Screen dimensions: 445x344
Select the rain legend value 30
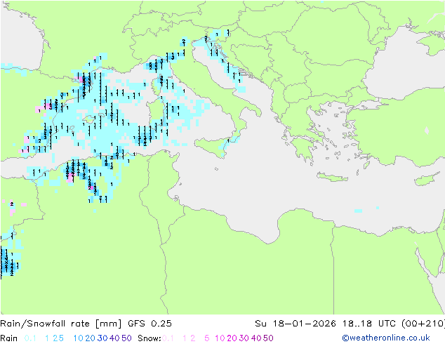[102, 338]
